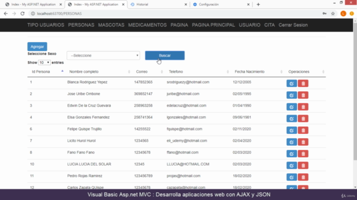This screenshot has height=200, width=357.
Task: Delete the Jose Uribe Ombone record
Action: [x=303, y=95]
